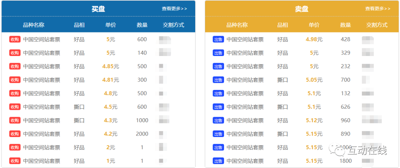Sort by 单价 column in the 买盘 table
The image size is (400, 168).
110,25
